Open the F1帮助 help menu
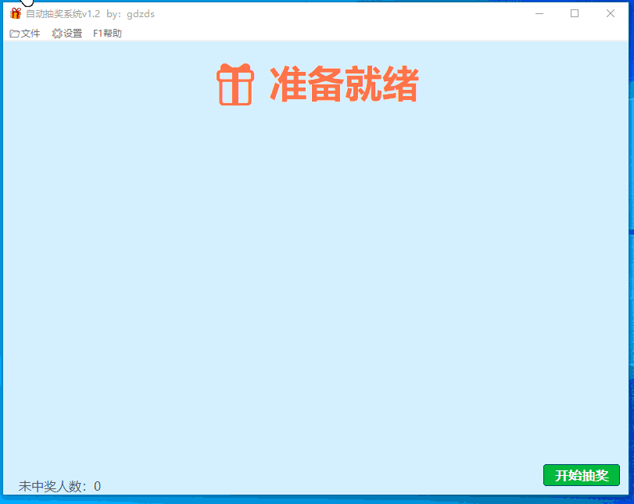Screen dimensions: 634x504 coord(107,34)
